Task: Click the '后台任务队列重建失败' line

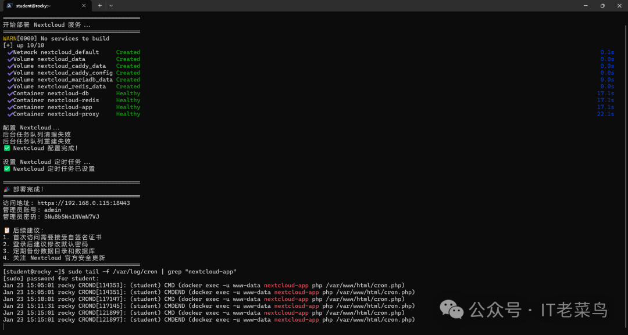Action: click(37, 141)
